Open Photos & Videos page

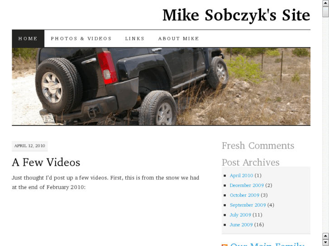pyautogui.click(x=81, y=38)
